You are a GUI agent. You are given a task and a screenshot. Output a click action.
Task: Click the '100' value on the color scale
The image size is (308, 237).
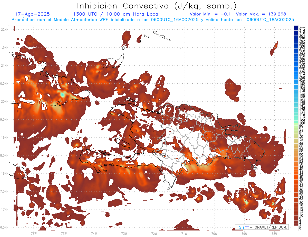302,123
